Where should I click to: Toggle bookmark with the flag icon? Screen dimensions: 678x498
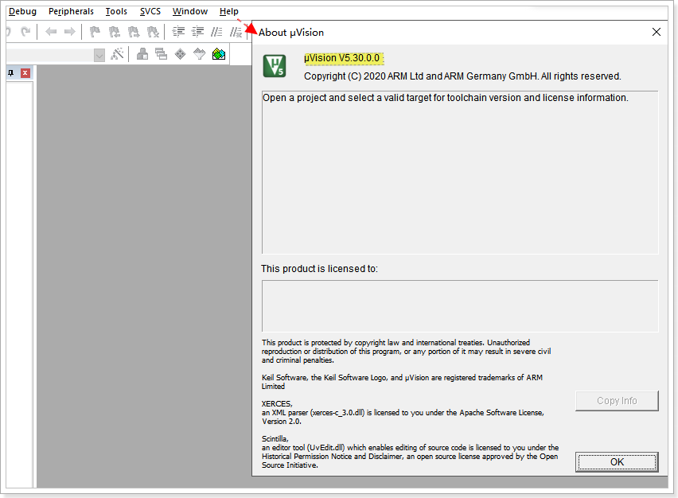tap(95, 32)
